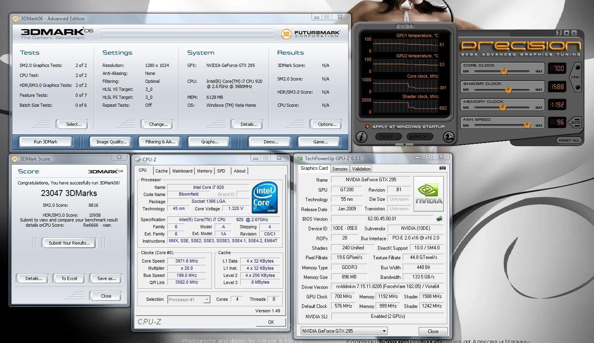Open the SPD tab in CPU-Z
The height and width of the screenshot is (343, 594).
coord(221,171)
